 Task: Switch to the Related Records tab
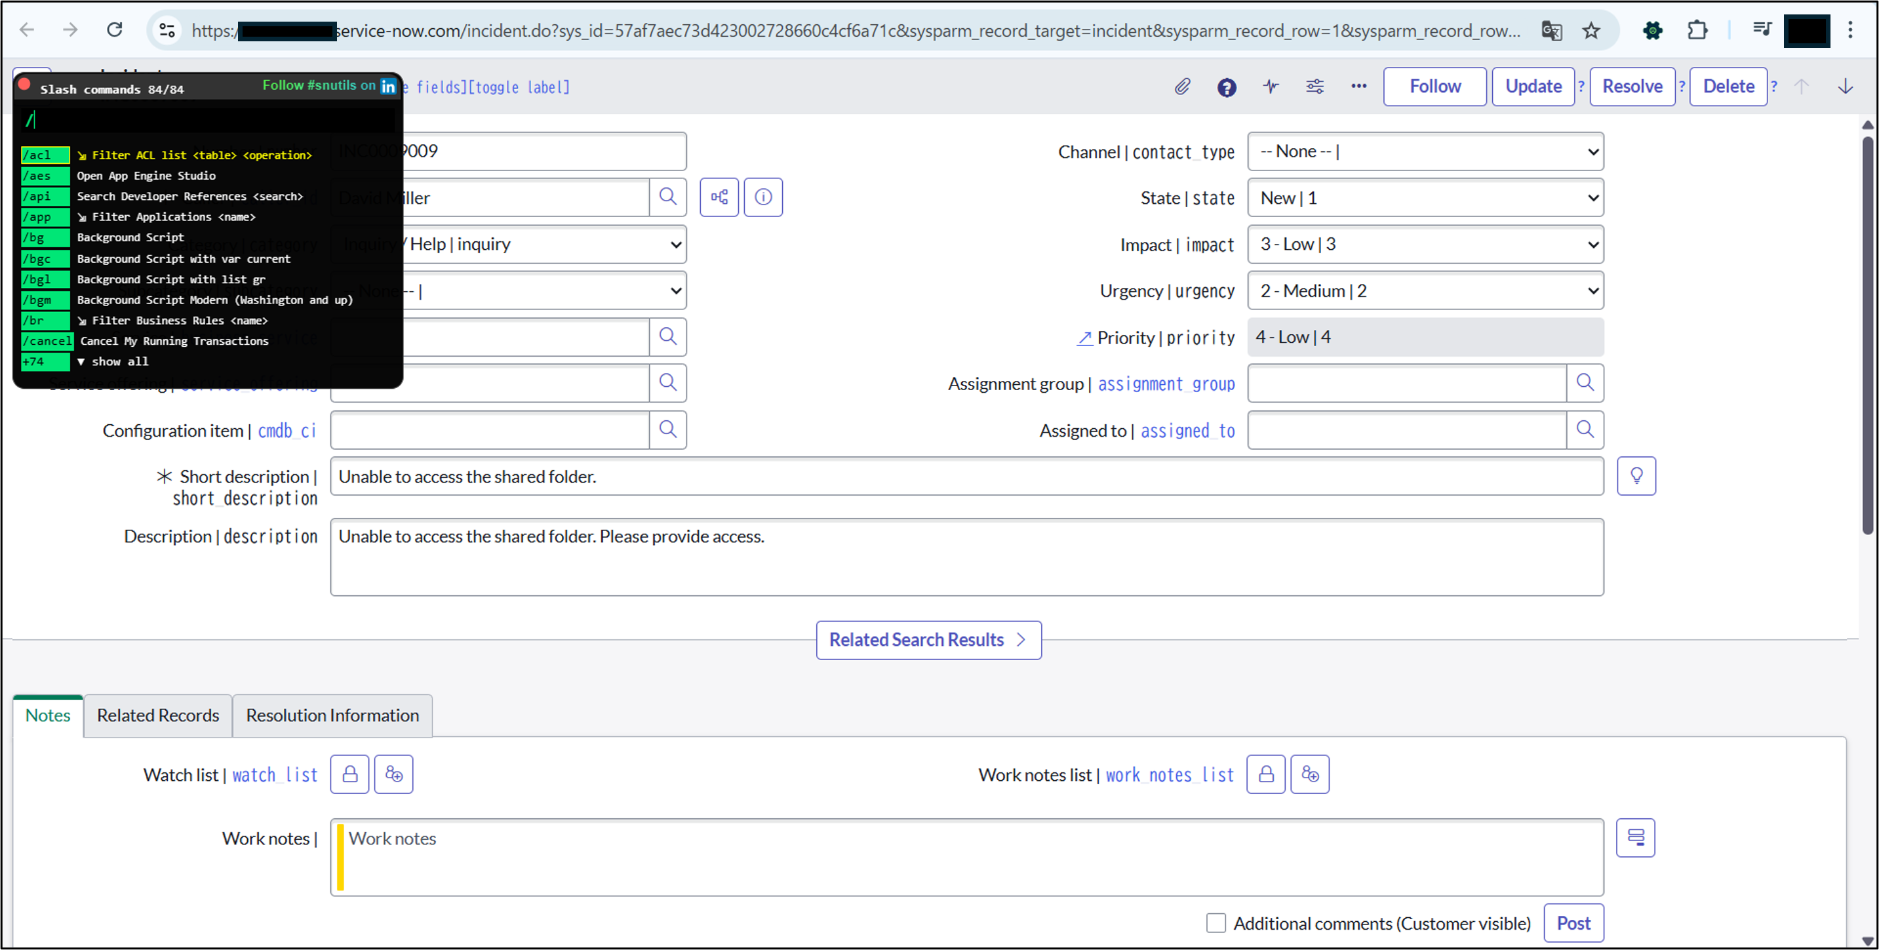pos(157,715)
